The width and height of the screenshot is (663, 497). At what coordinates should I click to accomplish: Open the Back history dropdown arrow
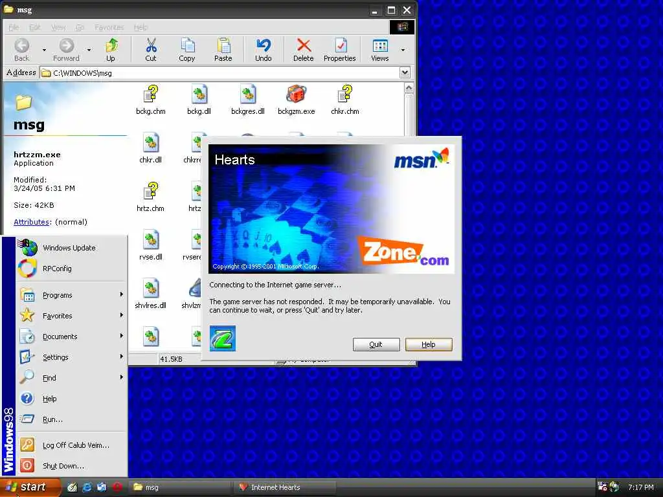click(44, 50)
